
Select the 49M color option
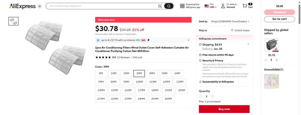tap(152, 74)
